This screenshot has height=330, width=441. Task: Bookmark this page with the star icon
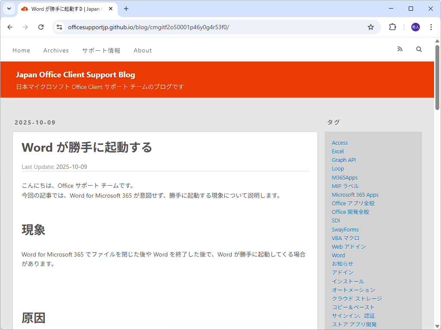pyautogui.click(x=370, y=27)
